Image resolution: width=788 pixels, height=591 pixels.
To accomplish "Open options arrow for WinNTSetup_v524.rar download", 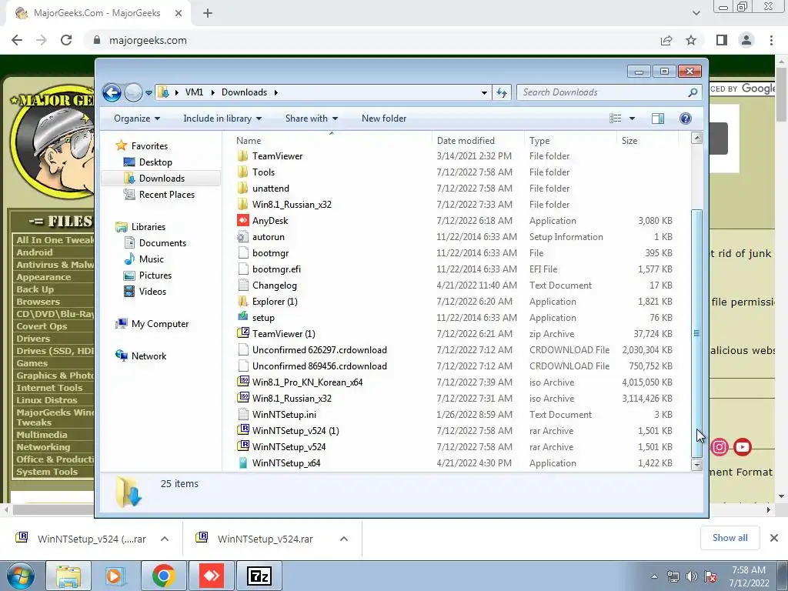I will 344,539.
